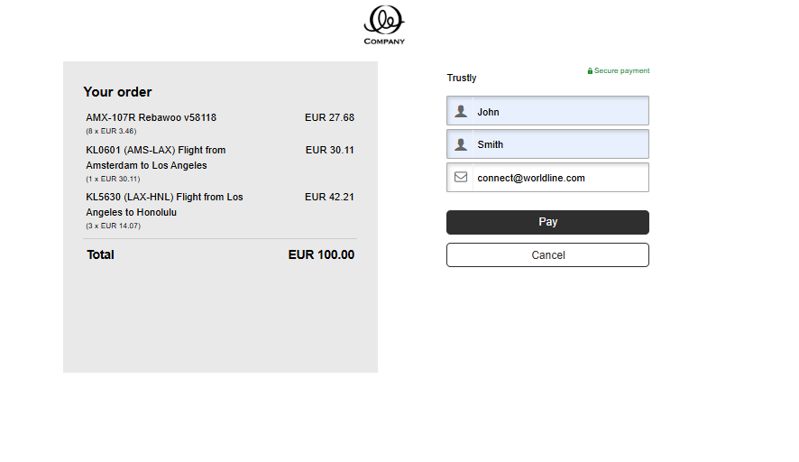Click the person icon beside Smith
Screen dimensions: 799x462
(x=461, y=144)
